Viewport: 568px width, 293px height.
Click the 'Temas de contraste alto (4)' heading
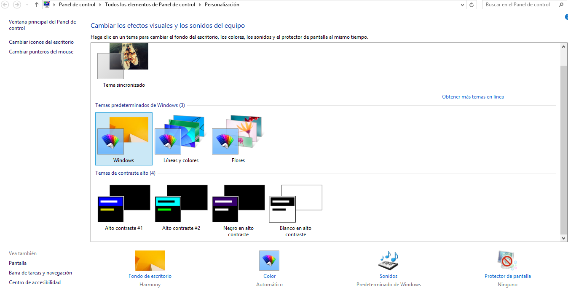125,173
